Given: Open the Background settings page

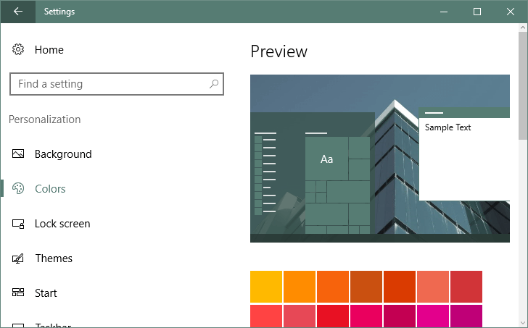Looking at the screenshot, I should [63, 154].
